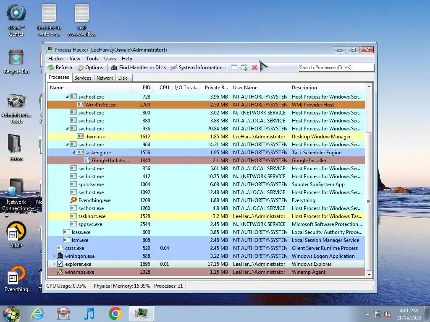Select the taskhost.exe process row
The height and width of the screenshot is (322, 430).
coord(206,216)
